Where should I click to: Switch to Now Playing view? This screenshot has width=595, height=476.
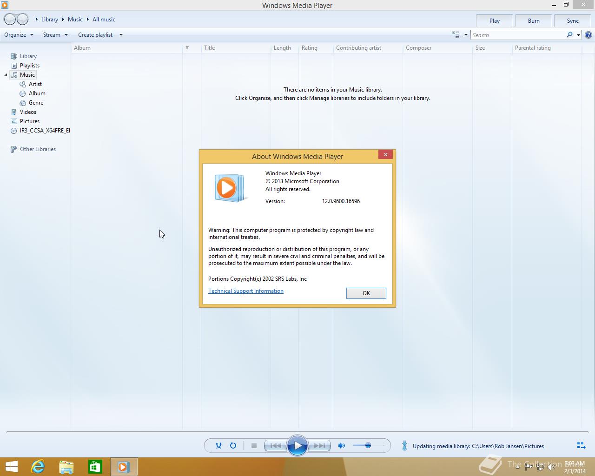[581, 446]
